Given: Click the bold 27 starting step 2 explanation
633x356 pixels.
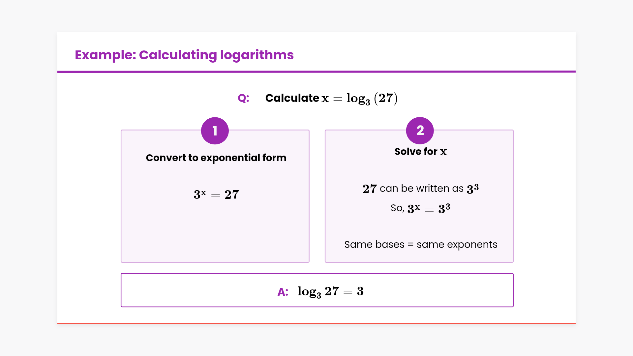Looking at the screenshot, I should tap(370, 189).
